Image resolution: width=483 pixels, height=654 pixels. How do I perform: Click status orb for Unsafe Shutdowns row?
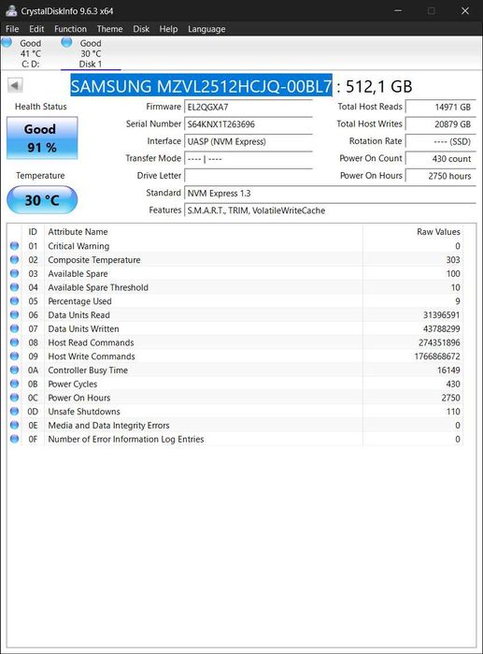pos(15,411)
